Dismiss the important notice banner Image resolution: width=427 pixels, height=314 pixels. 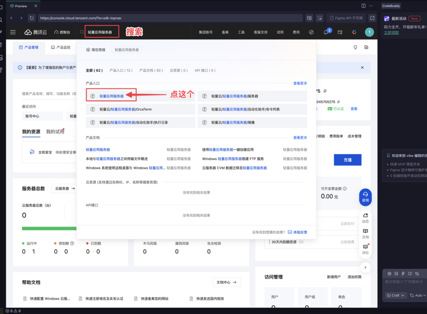[x=362, y=68]
